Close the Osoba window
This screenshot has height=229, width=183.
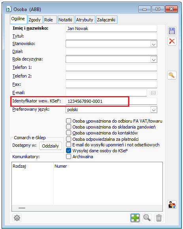(172, 9)
